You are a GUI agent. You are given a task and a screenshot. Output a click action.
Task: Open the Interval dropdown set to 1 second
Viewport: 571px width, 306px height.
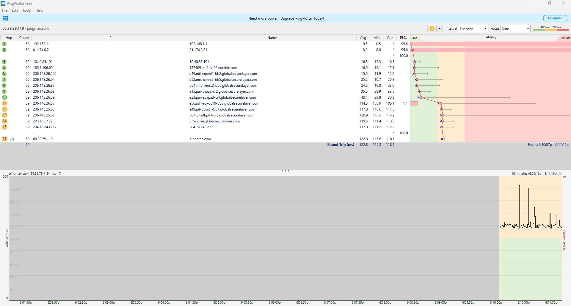[473, 29]
